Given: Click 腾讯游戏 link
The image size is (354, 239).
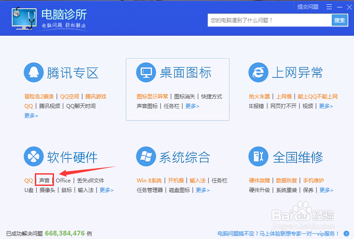Looking at the screenshot, I should (x=95, y=97).
